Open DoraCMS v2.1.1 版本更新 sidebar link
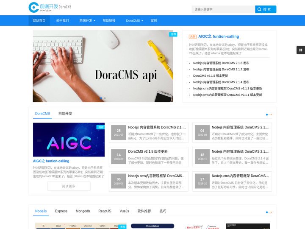 [x=227, y=95]
